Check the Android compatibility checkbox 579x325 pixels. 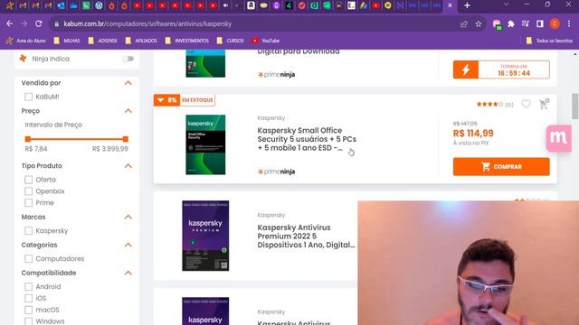coord(28,287)
